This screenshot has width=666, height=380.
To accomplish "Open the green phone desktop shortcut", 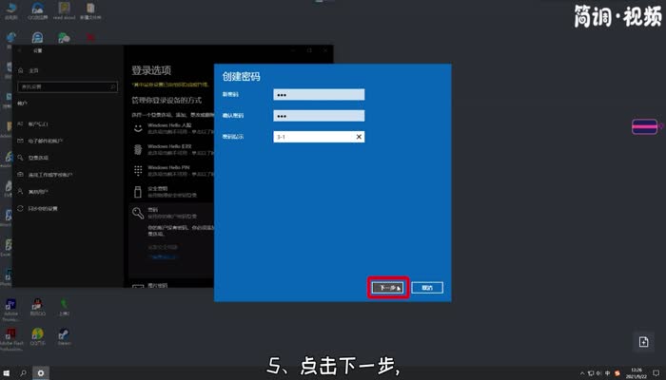I will point(64,307).
